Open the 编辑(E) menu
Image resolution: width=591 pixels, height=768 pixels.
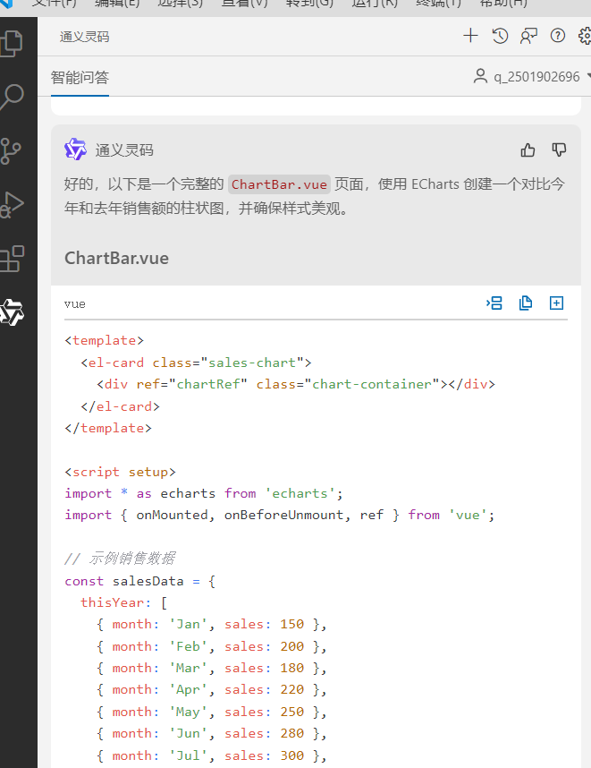coord(117,3)
